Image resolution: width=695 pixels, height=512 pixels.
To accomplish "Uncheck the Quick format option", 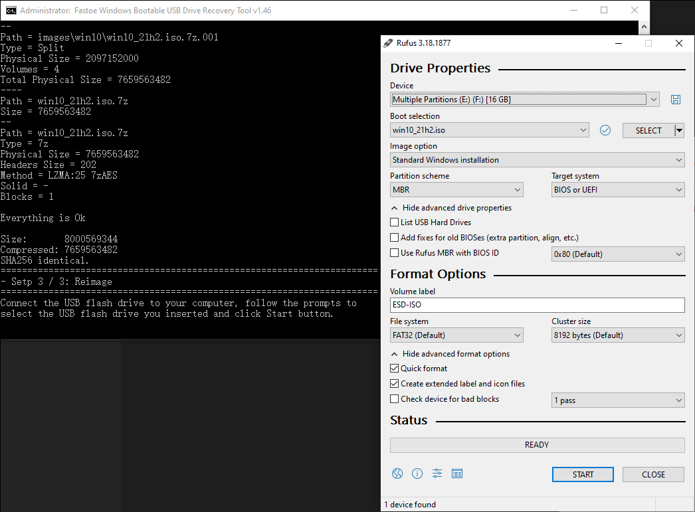I will [x=394, y=369].
